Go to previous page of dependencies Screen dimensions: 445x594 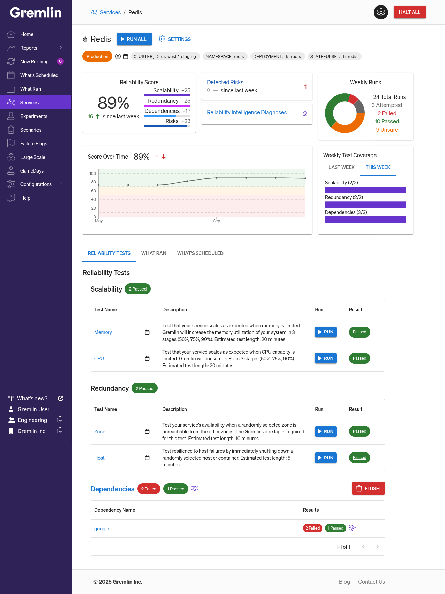[364, 547]
